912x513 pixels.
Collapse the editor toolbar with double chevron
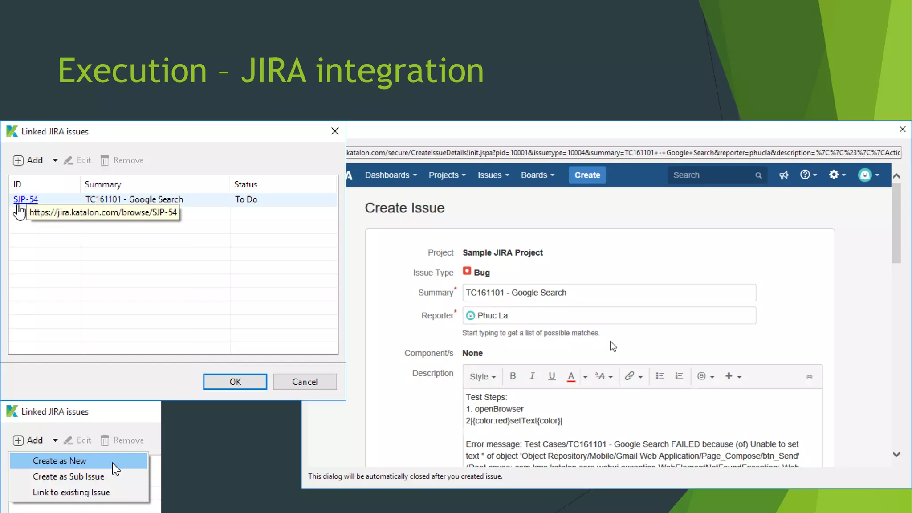pos(809,377)
